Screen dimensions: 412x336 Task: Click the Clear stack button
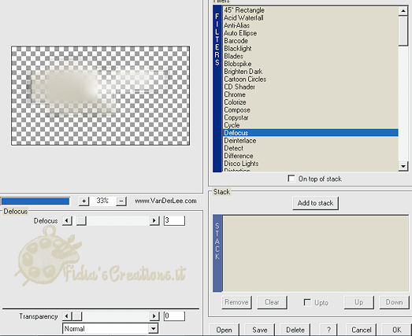coord(272,302)
